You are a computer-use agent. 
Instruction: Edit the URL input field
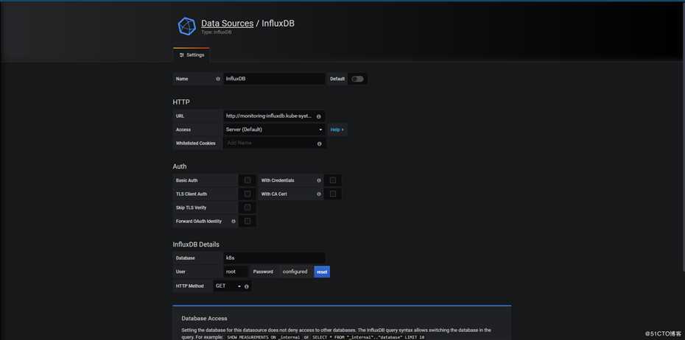point(274,116)
